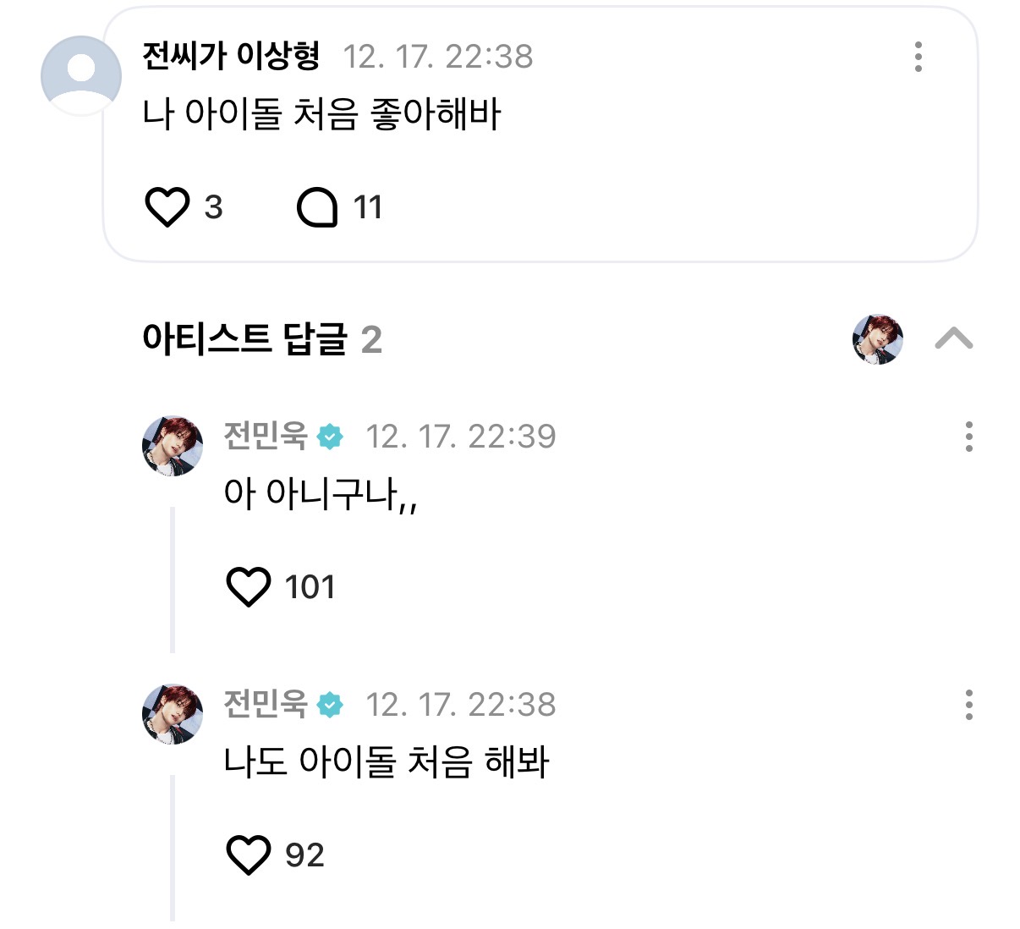Open more options for 22:39 reply
This screenshot has width=1020, height=929.
(x=968, y=437)
